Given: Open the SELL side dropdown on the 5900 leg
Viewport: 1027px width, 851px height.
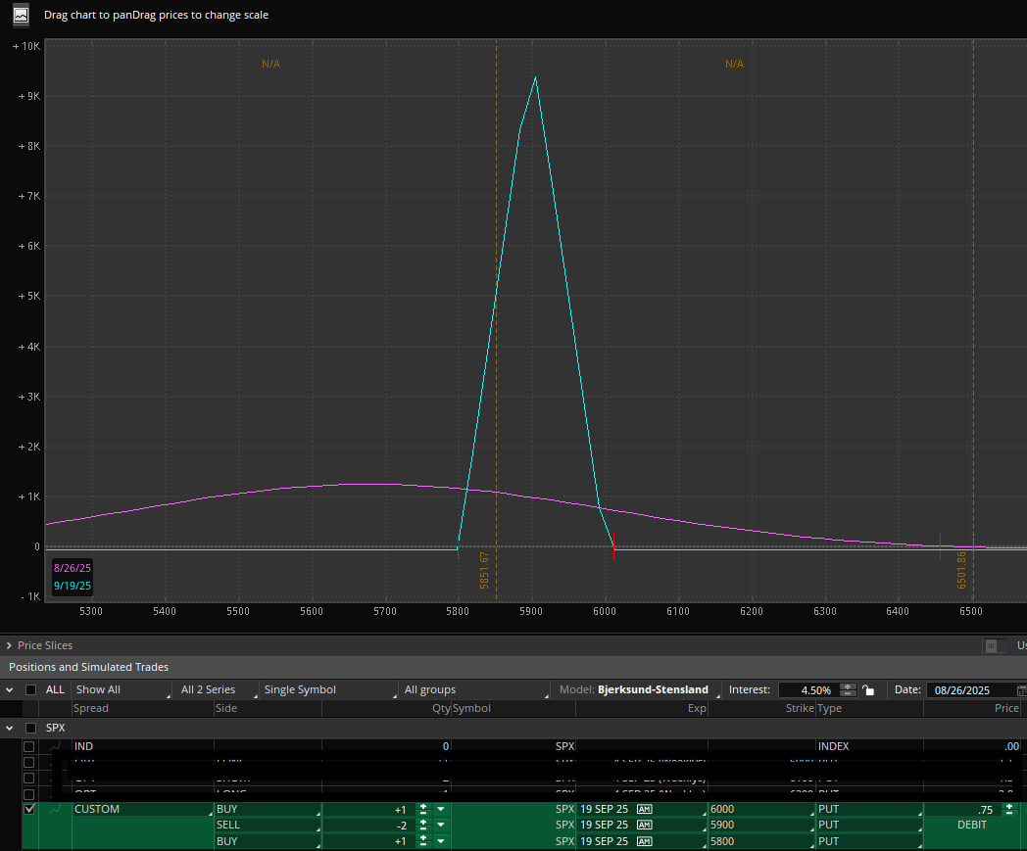Looking at the screenshot, I should 268,825.
